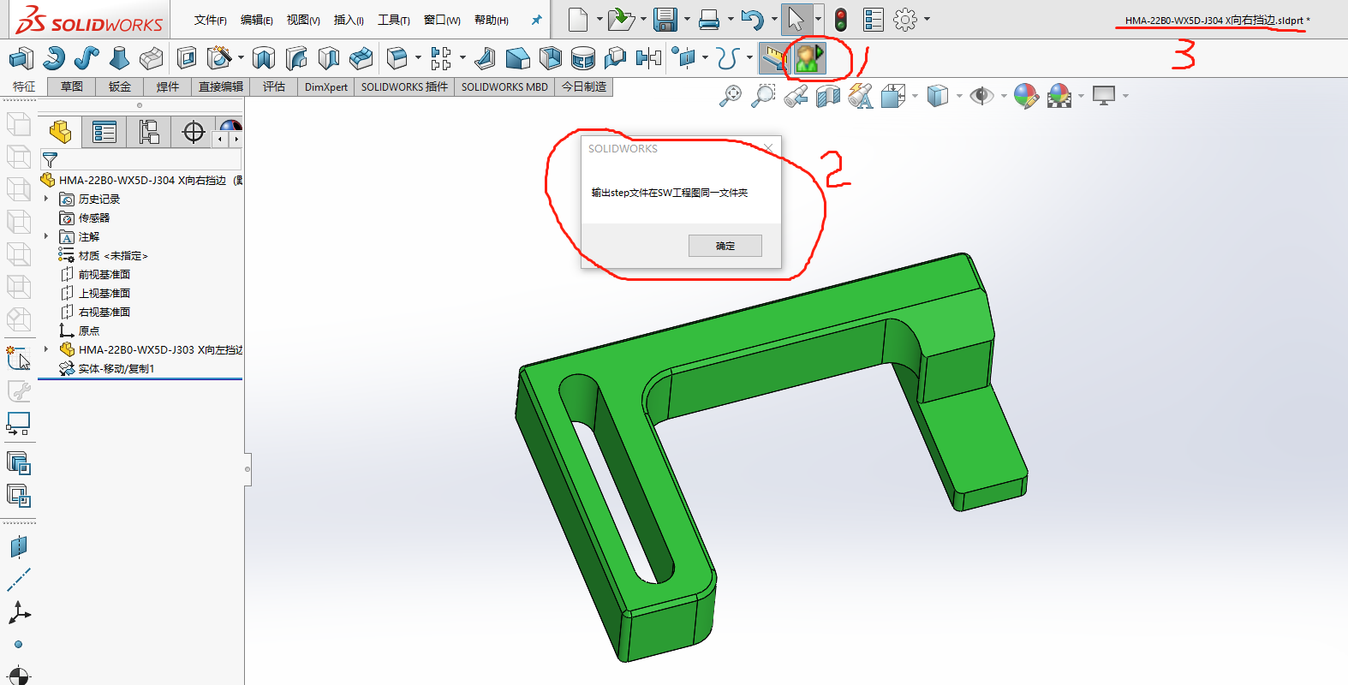This screenshot has height=685, width=1348.
Task: Click Edit Appearance color ball icon
Action: [x=1025, y=96]
